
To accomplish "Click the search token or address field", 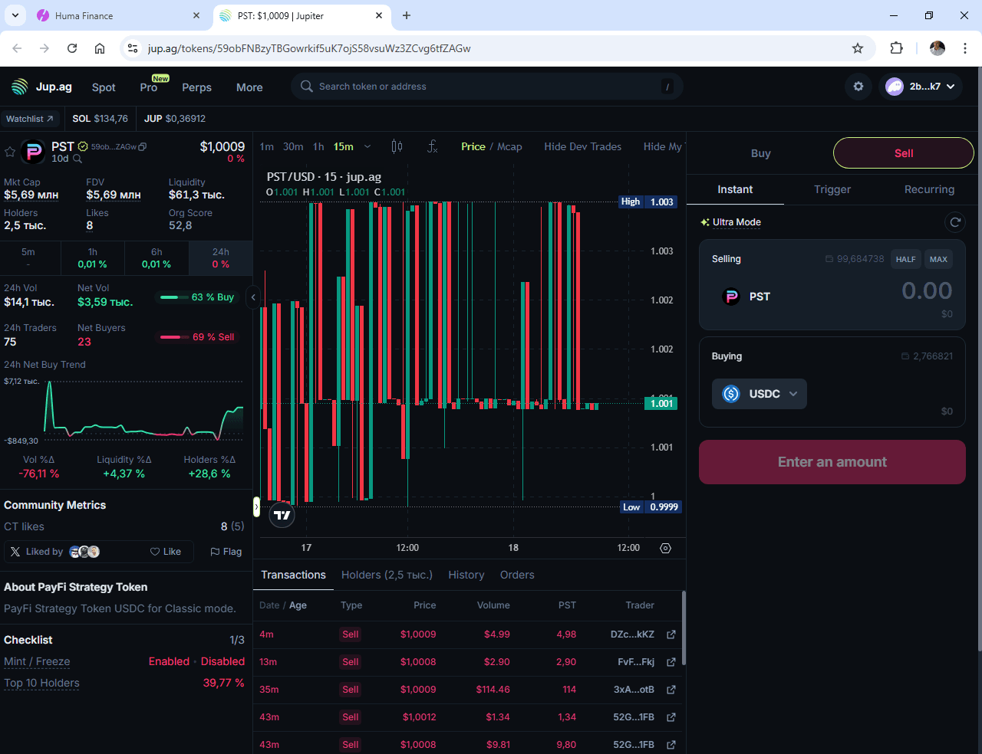I will tap(486, 87).
